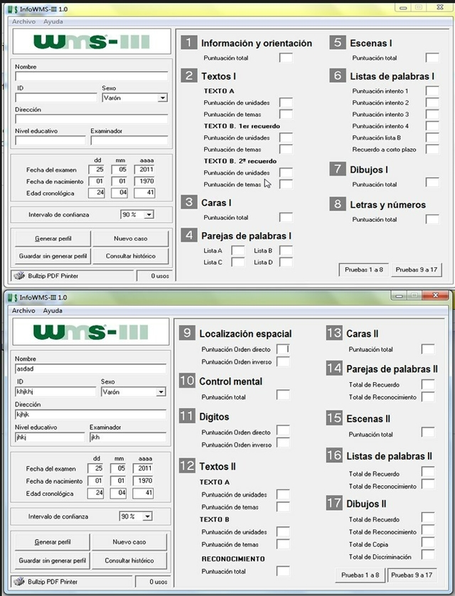Click the empty Nombre field in the upper window

(x=91, y=76)
